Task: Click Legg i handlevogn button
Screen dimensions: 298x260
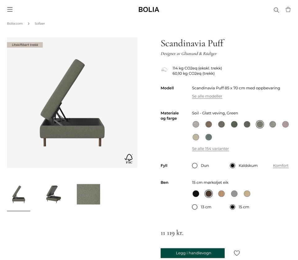Action: pyautogui.click(x=192, y=253)
